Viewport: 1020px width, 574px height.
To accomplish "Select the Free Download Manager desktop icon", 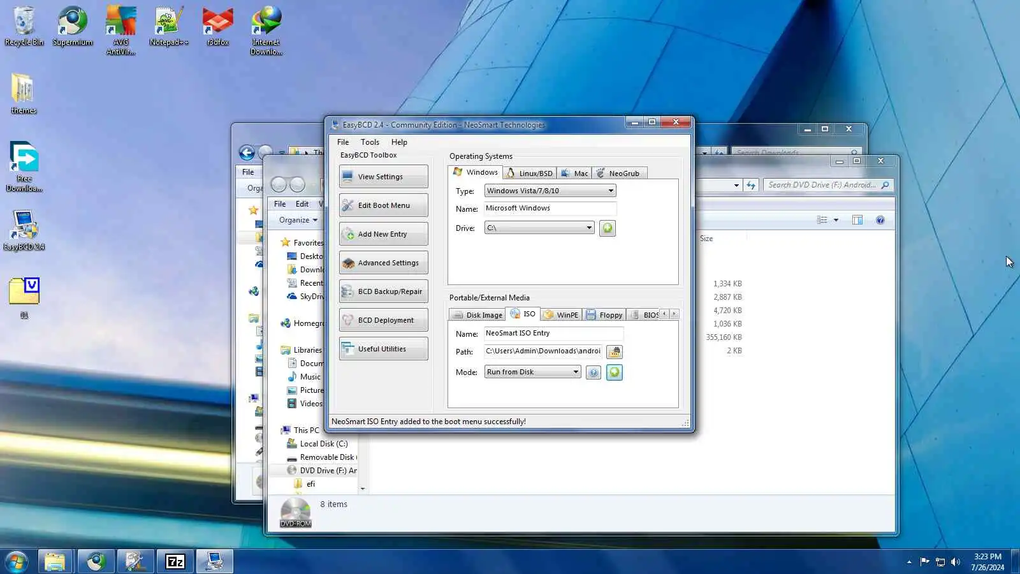I will click(24, 167).
